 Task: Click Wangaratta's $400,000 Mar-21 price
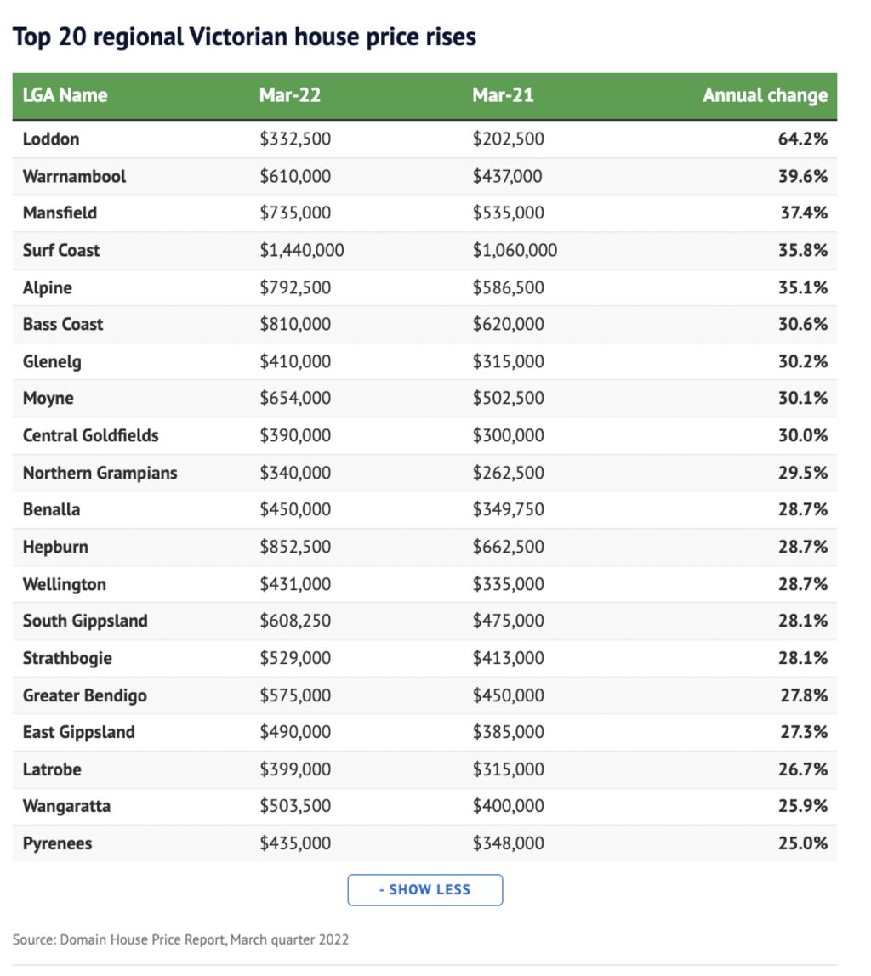click(x=508, y=806)
